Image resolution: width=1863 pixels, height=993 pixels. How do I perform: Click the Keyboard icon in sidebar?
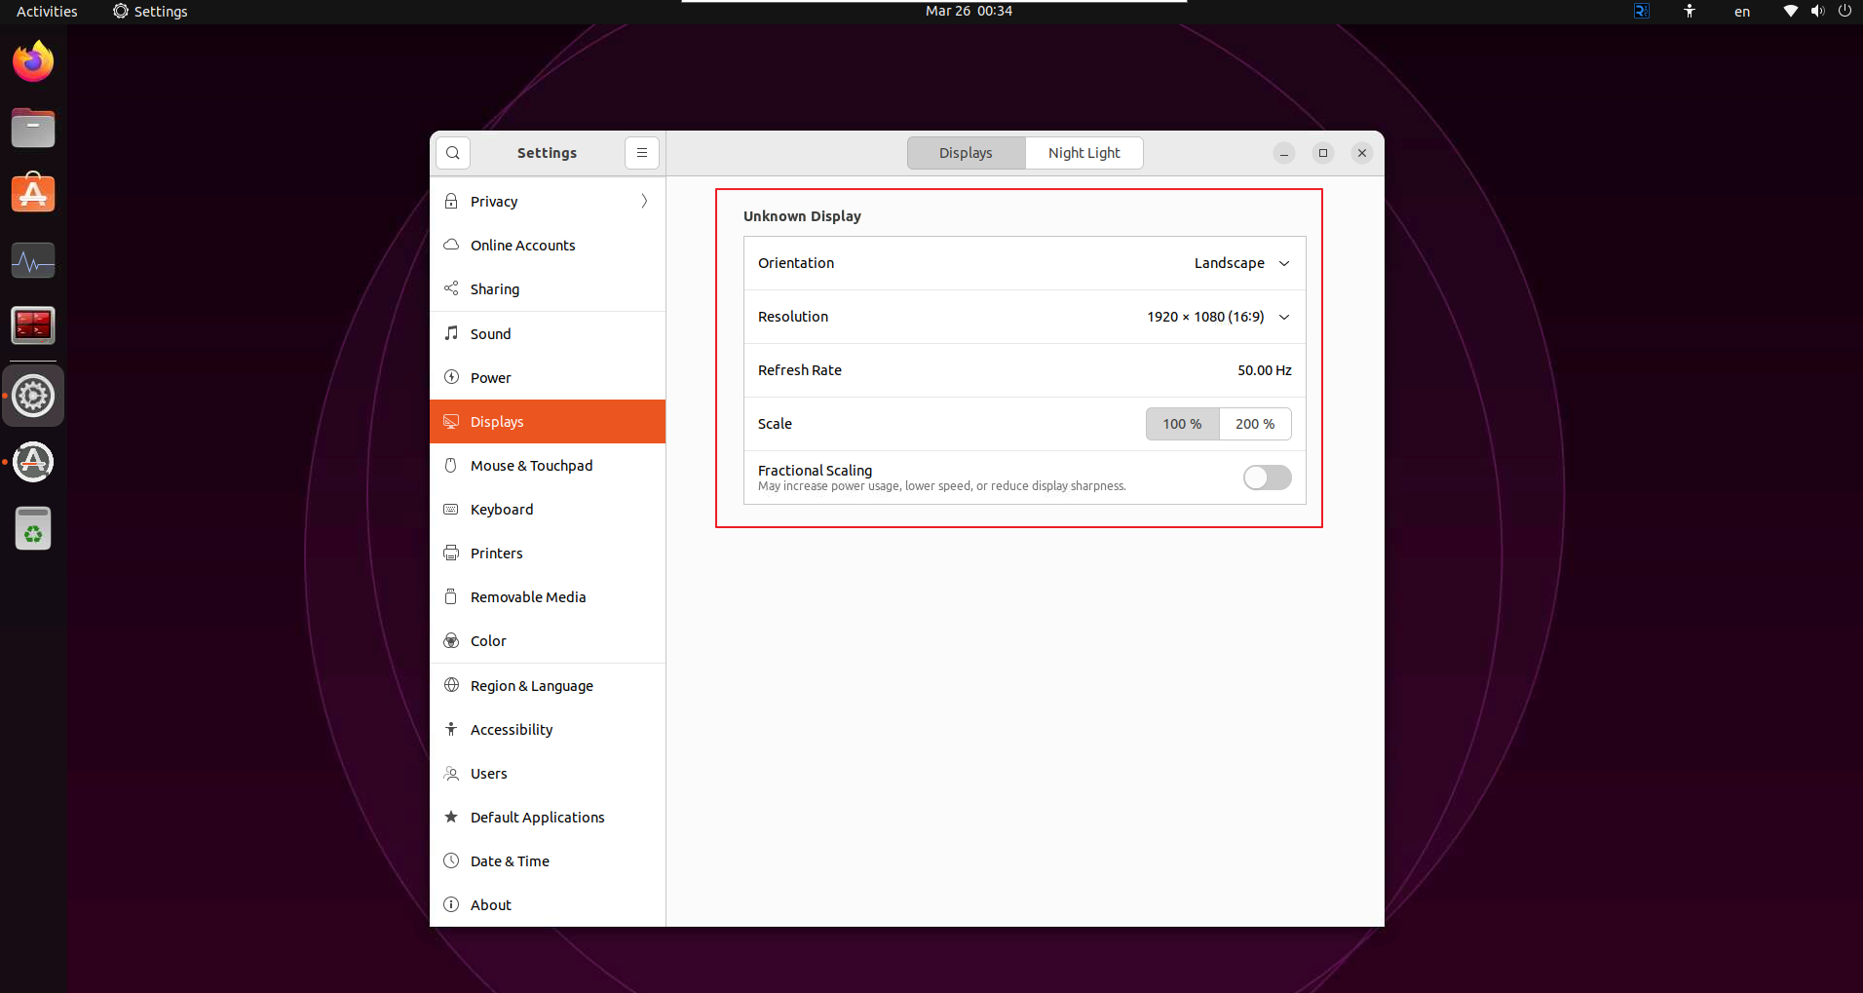pos(451,509)
